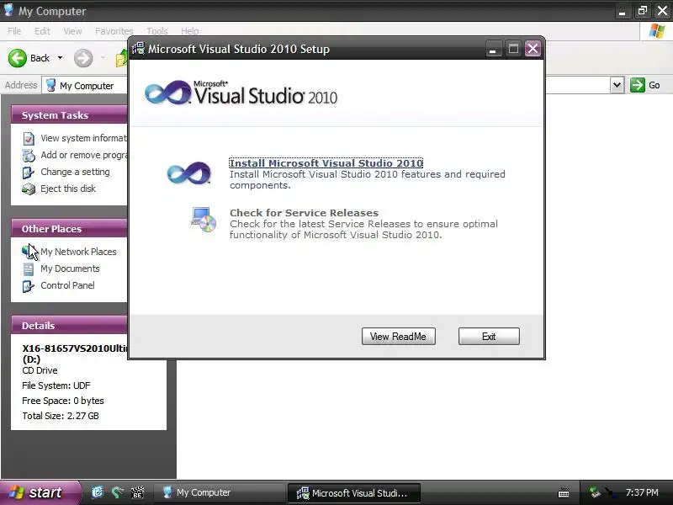Close the Visual Studio 2010 Setup window
This screenshot has width=673, height=505.
coord(533,49)
